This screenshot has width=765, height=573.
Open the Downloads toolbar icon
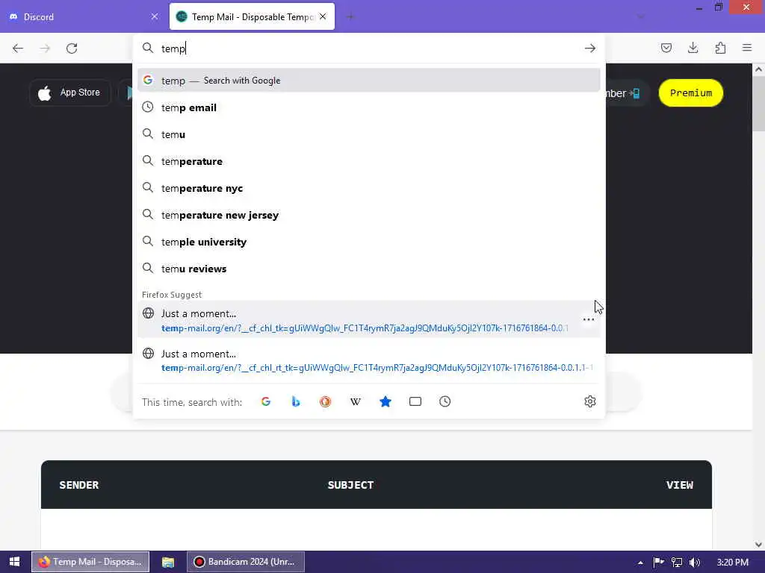point(693,48)
